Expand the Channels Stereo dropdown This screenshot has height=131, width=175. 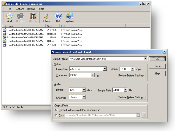pos(84,97)
